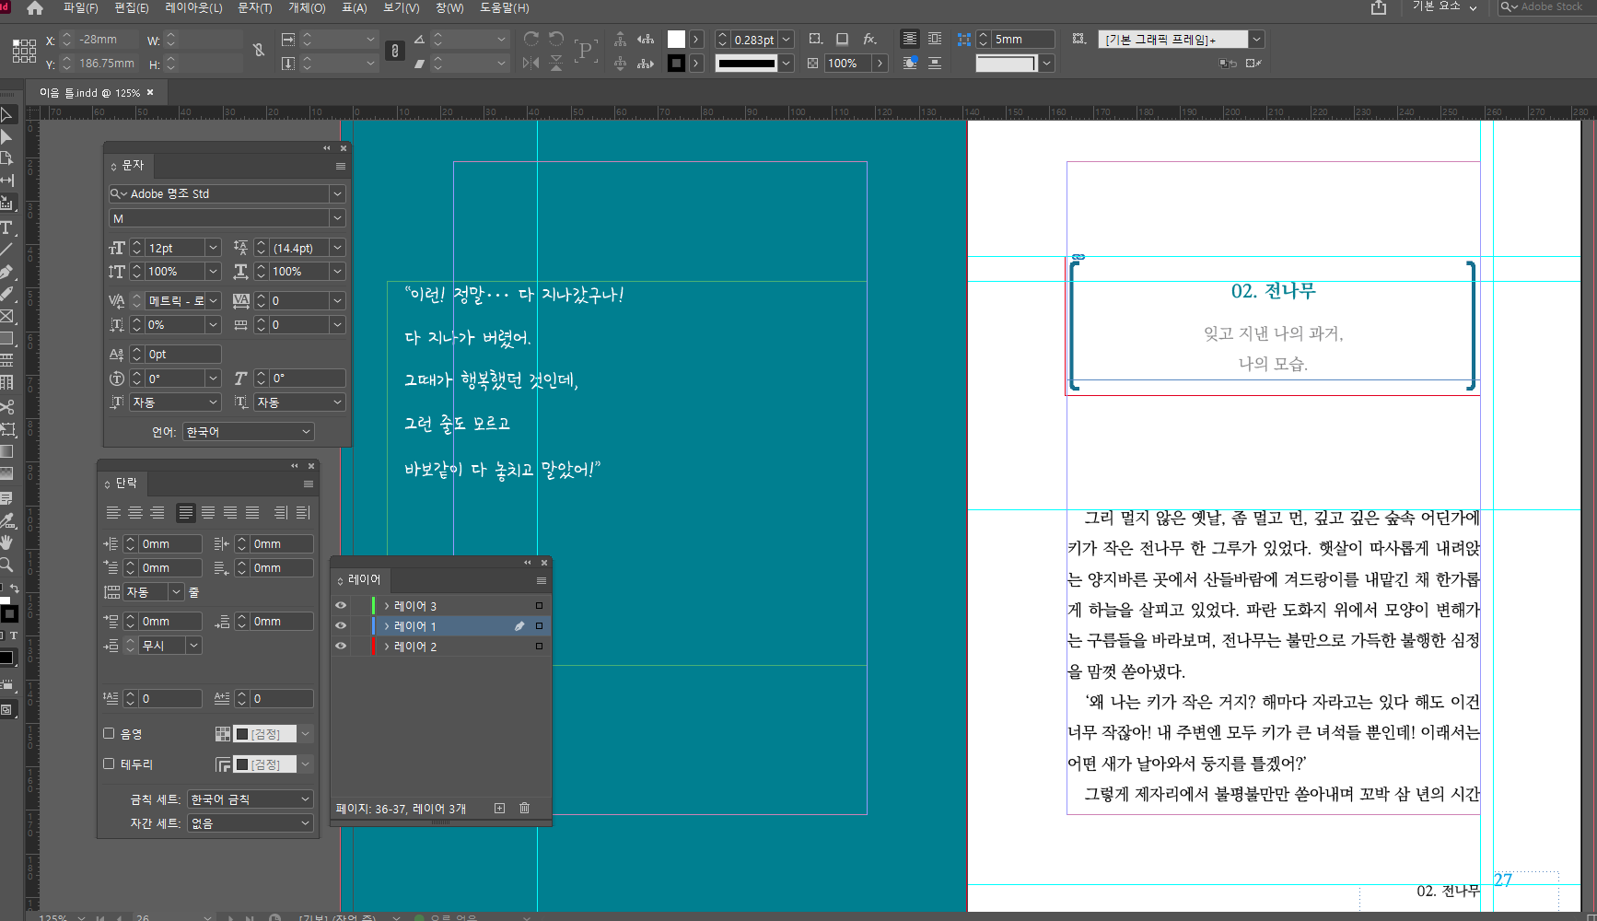Open the Layers (레이어) panel menu
Viewport: 1597px width, 921px height.
click(542, 580)
